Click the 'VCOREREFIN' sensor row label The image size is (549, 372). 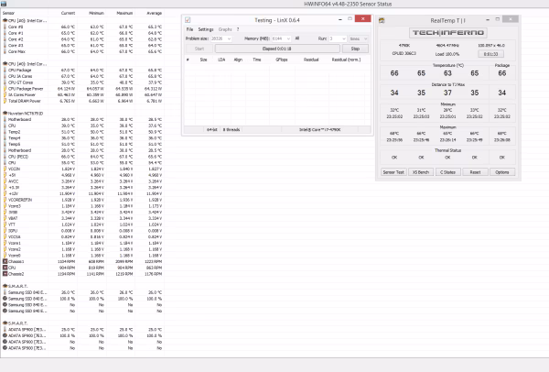tap(20, 200)
